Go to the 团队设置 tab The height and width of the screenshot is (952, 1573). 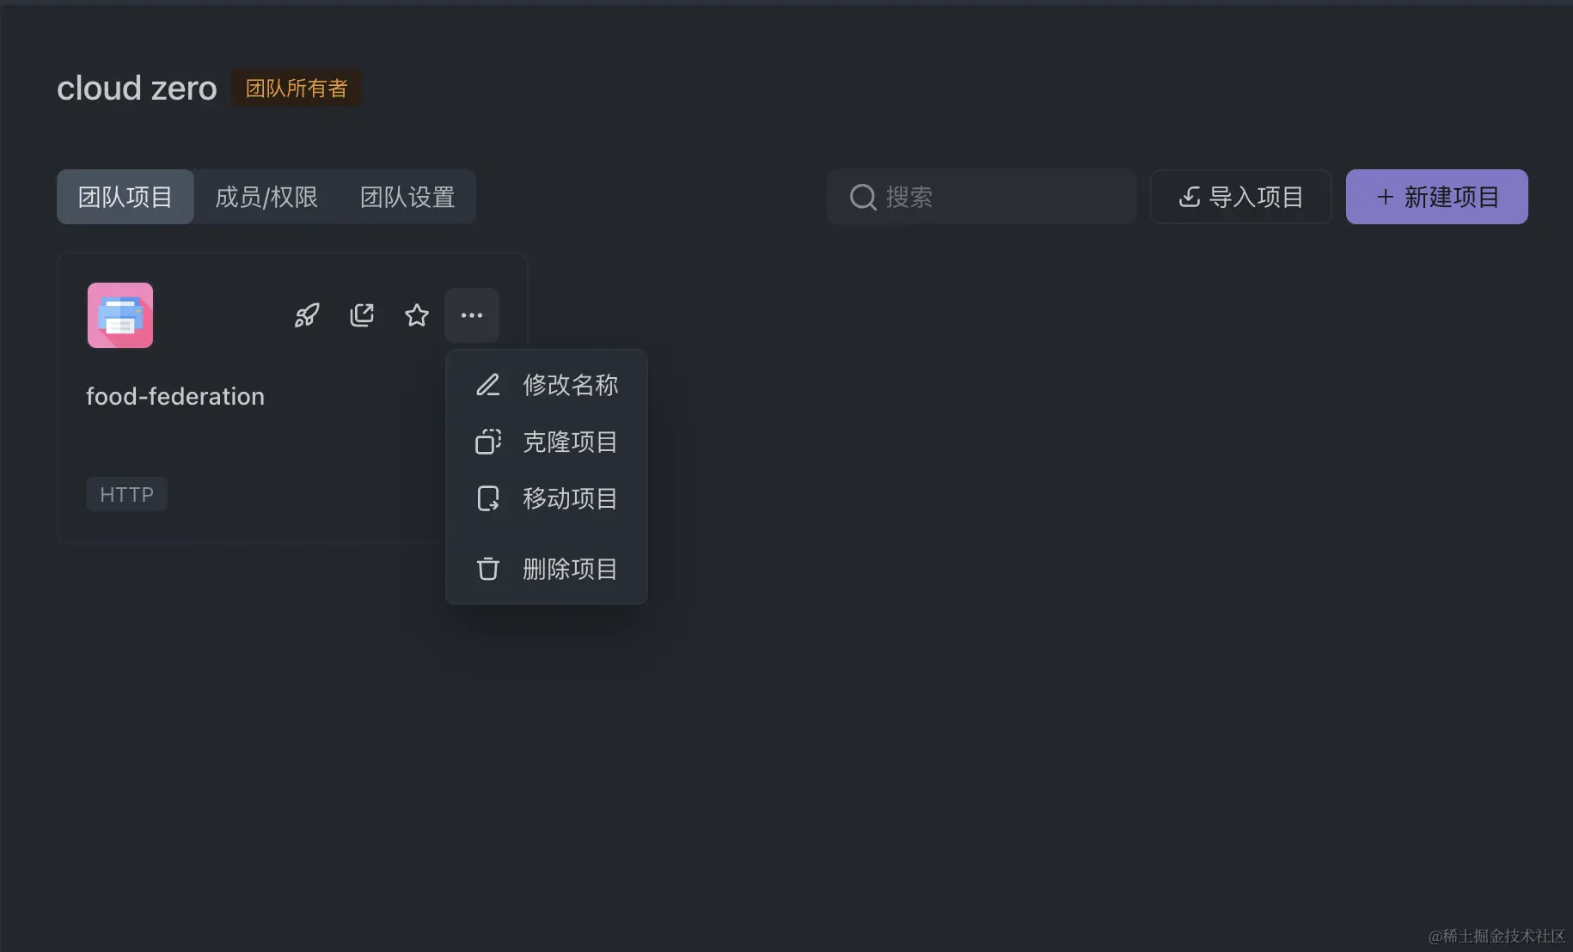coord(407,197)
